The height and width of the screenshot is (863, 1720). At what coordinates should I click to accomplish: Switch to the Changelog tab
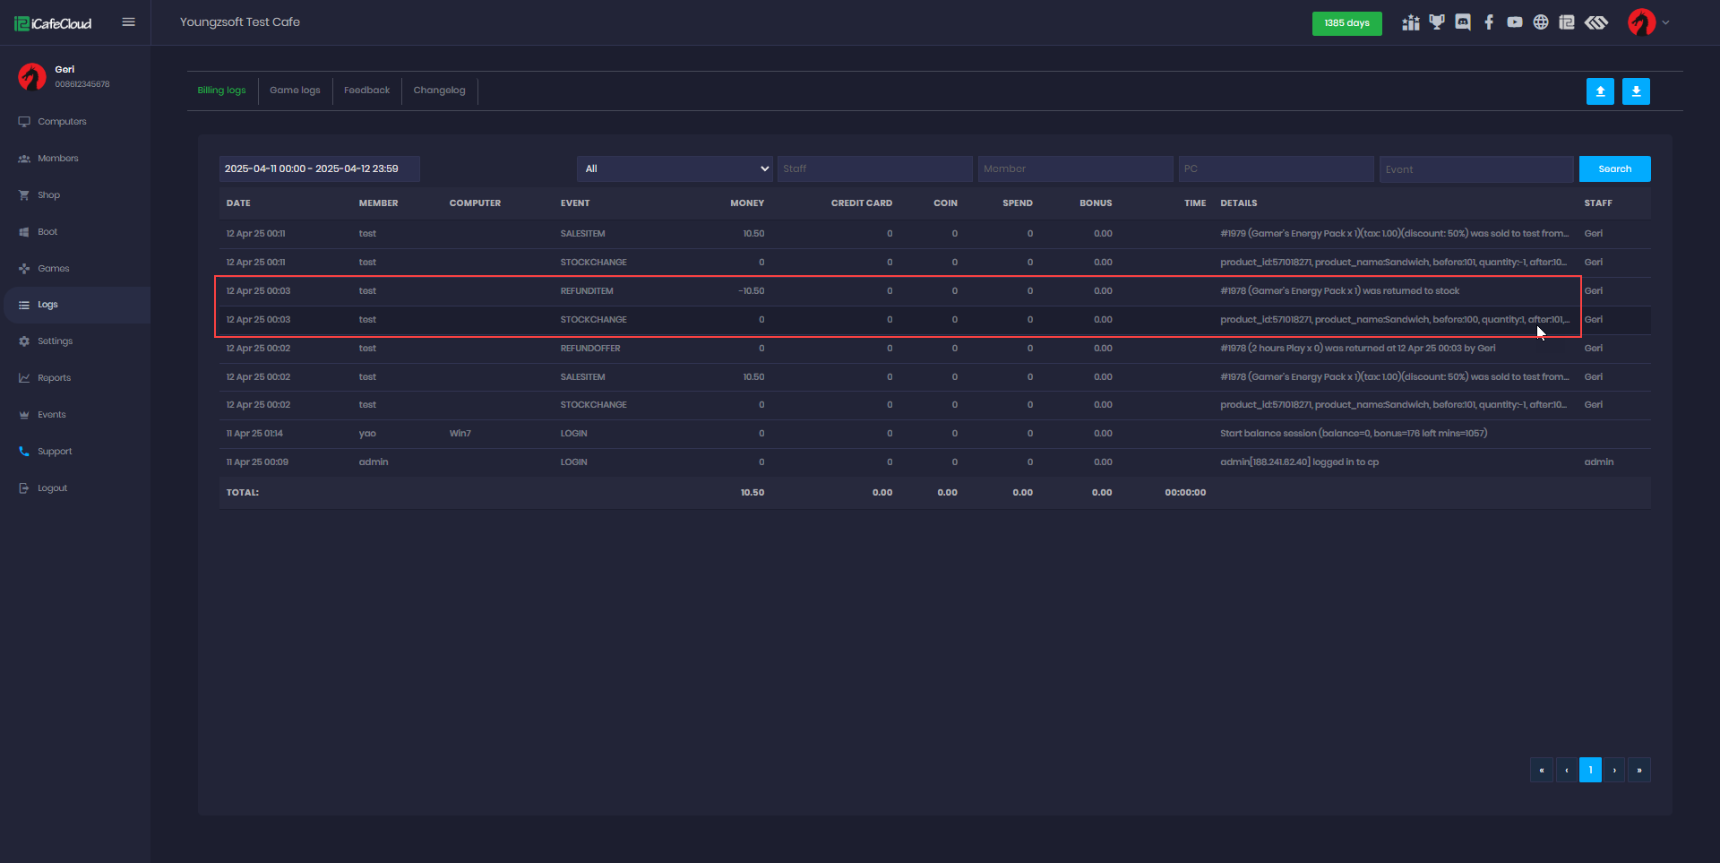click(439, 91)
